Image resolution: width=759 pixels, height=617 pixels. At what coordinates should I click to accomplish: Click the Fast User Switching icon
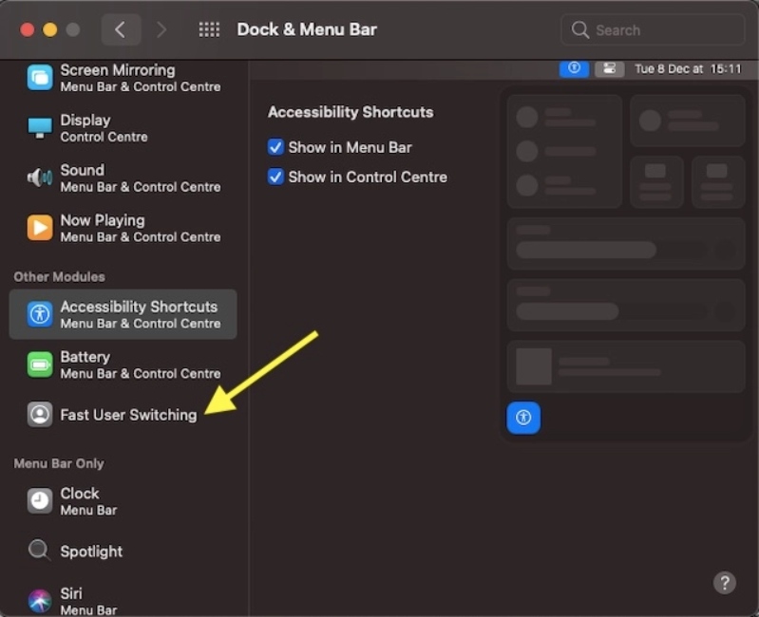coord(40,415)
